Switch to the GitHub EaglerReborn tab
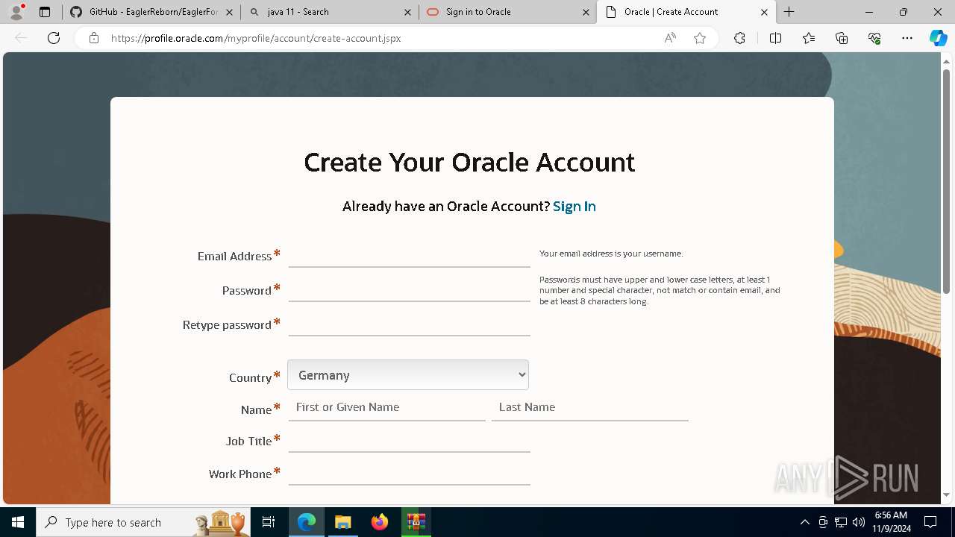This screenshot has width=955, height=537. [151, 12]
